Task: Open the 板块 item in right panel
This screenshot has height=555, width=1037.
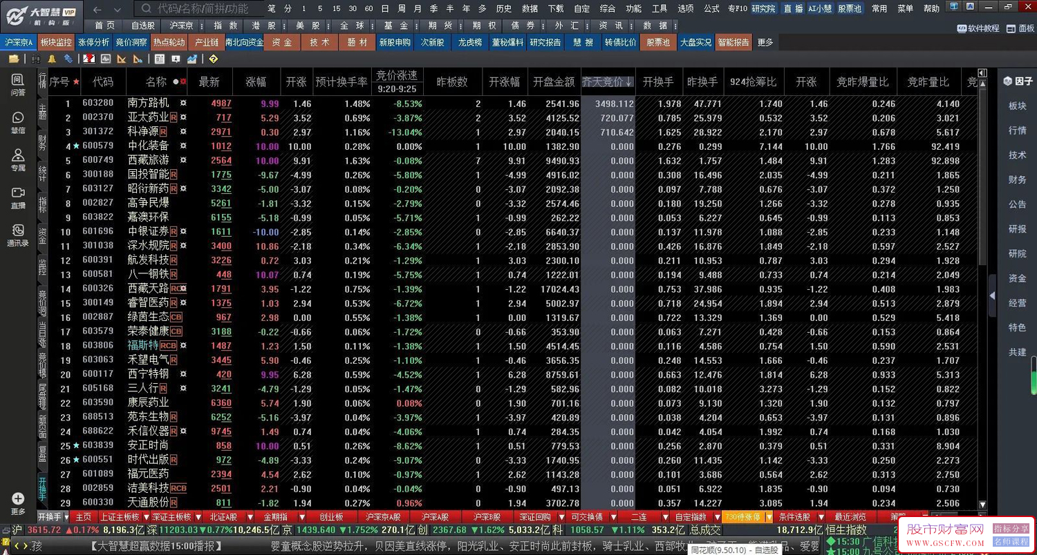Action: [1018, 106]
